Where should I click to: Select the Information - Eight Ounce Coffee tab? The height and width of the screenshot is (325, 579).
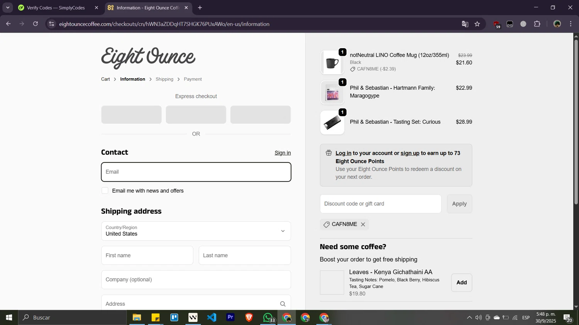pos(148,8)
